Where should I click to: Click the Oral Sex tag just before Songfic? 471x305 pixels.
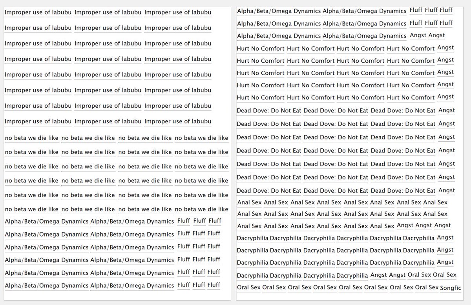pyautogui.click(x=427, y=287)
